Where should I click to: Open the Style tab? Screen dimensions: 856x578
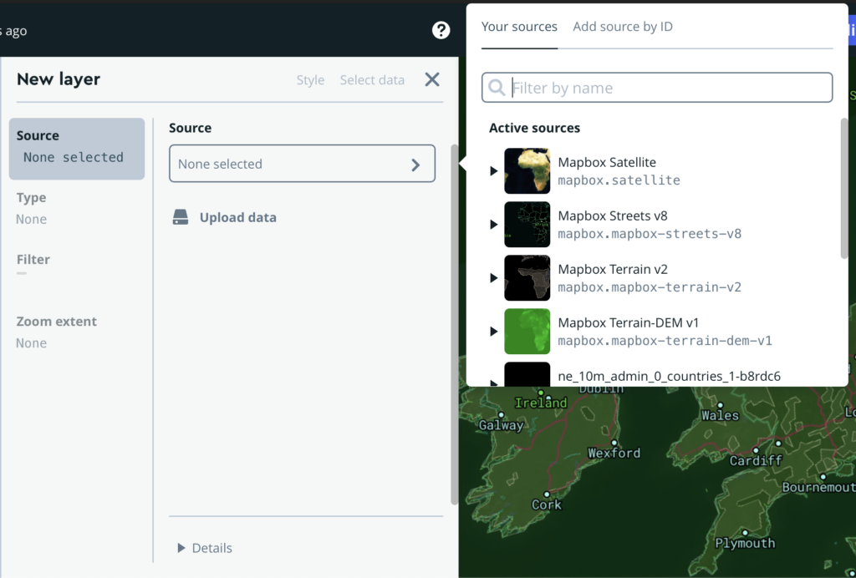[x=310, y=80]
